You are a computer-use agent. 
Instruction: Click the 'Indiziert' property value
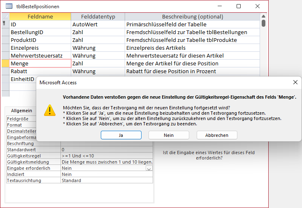click(x=106, y=174)
